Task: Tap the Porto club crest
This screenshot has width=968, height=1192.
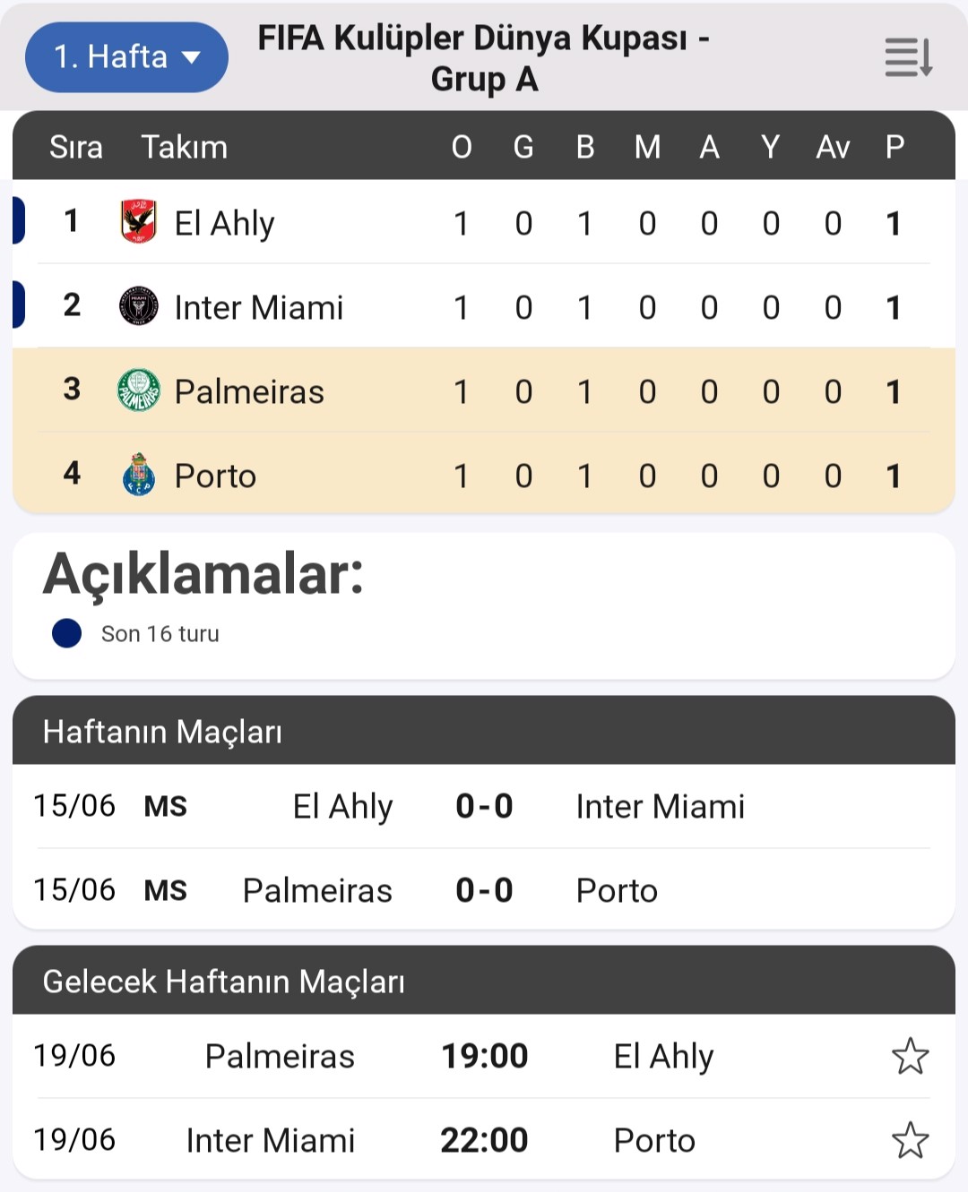Action: (139, 475)
